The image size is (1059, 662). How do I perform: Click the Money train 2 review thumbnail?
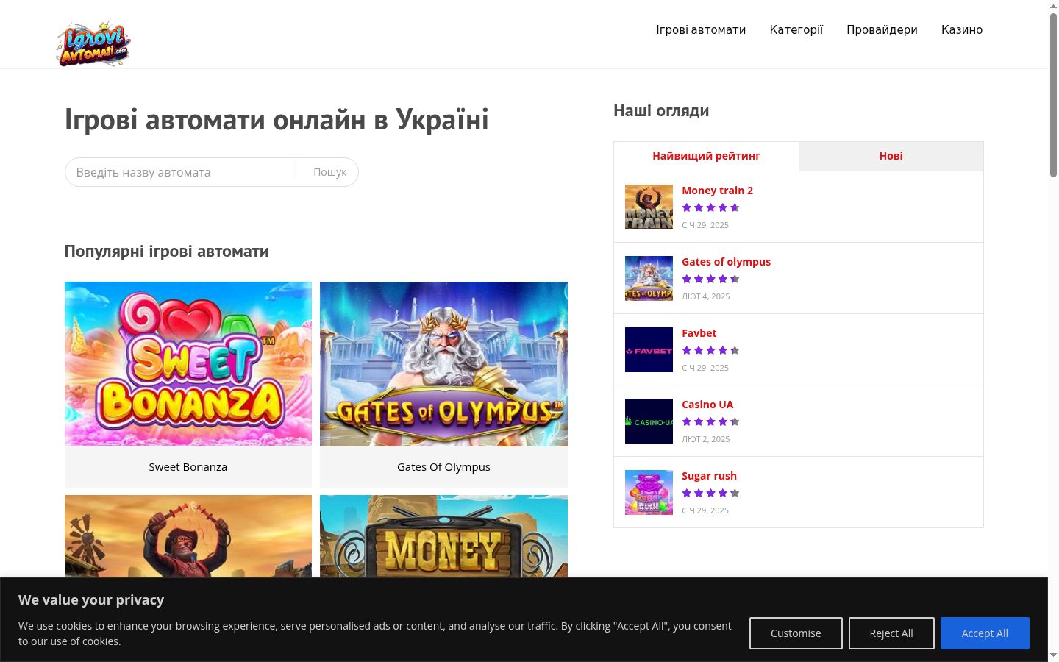pyautogui.click(x=649, y=207)
